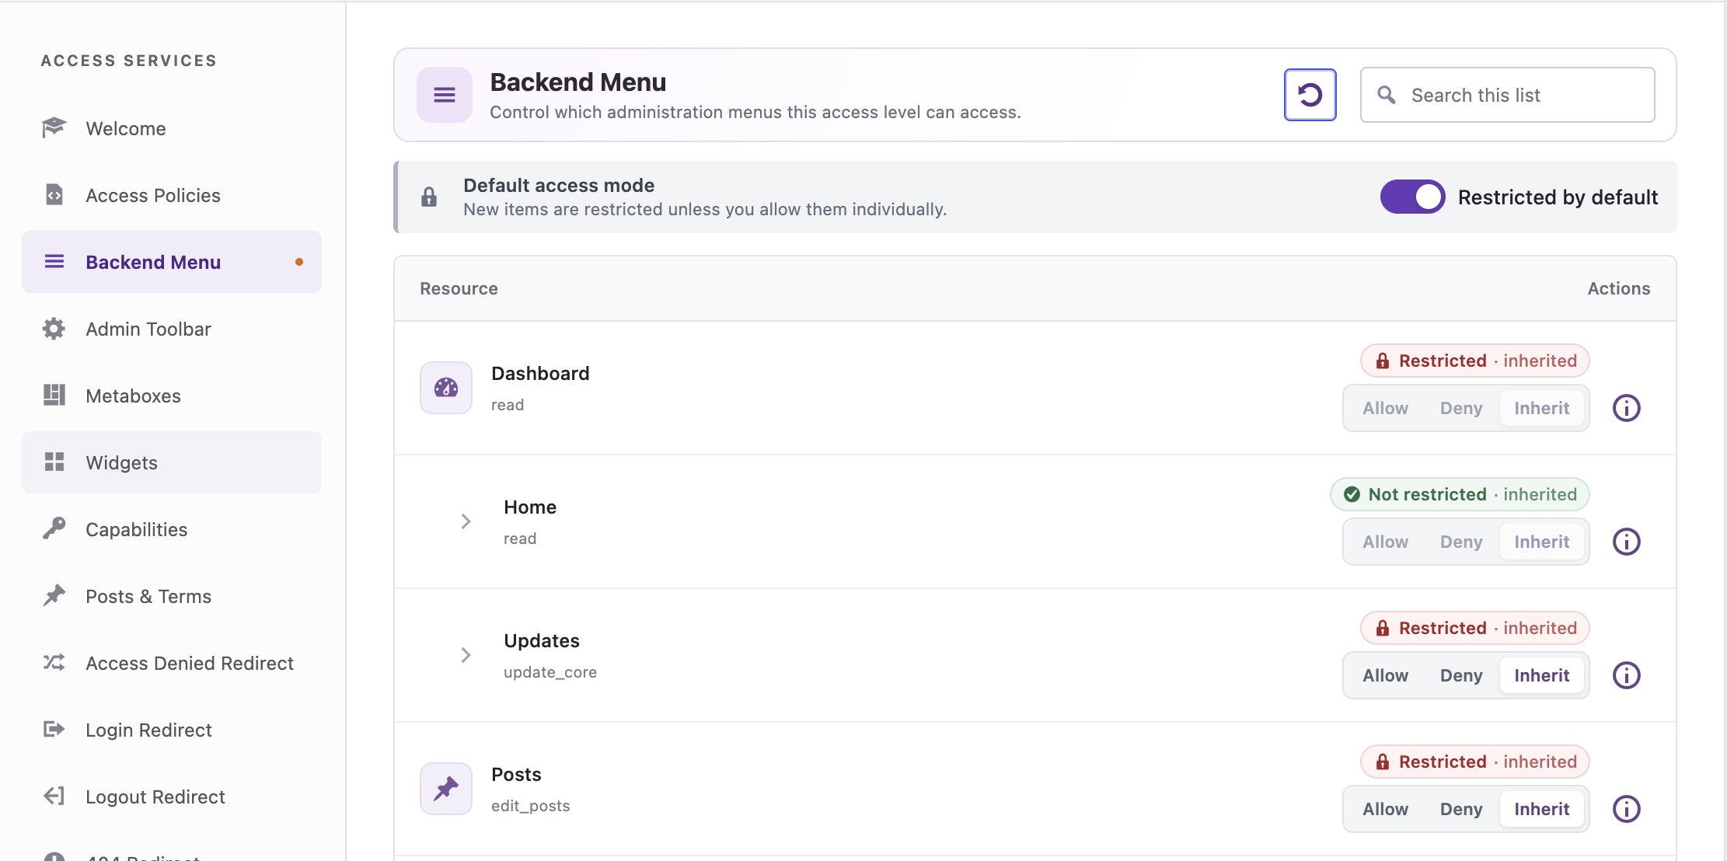Select Deny for the Updates row
This screenshot has width=1727, height=861.
coord(1460,675)
